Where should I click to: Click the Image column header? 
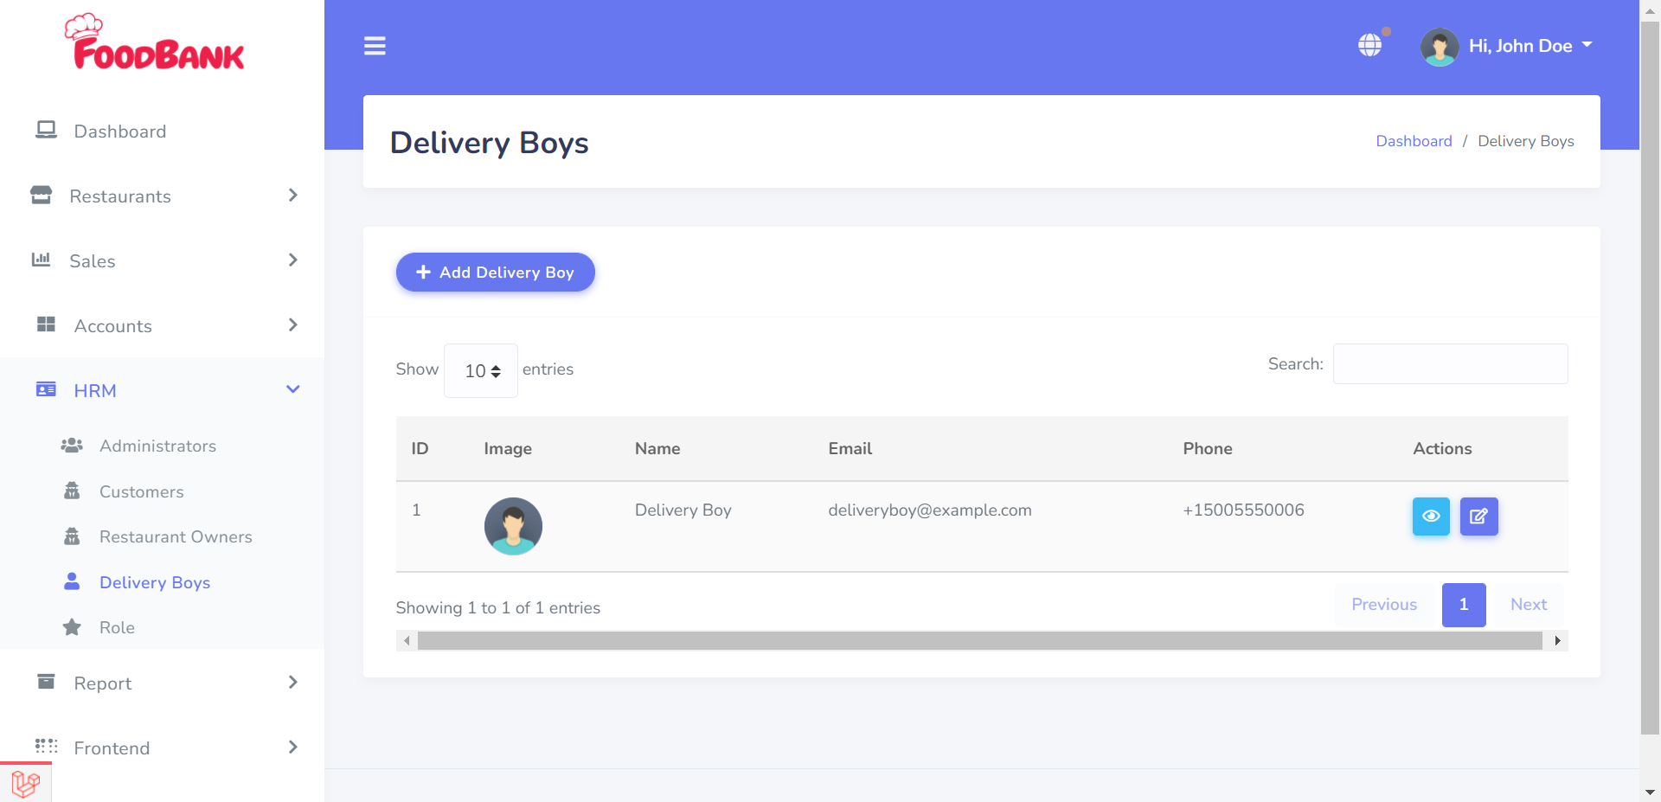[x=508, y=448]
